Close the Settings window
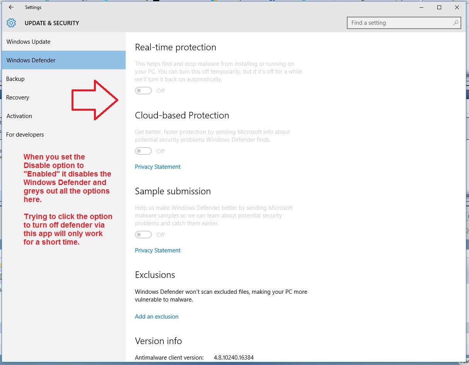 point(457,7)
